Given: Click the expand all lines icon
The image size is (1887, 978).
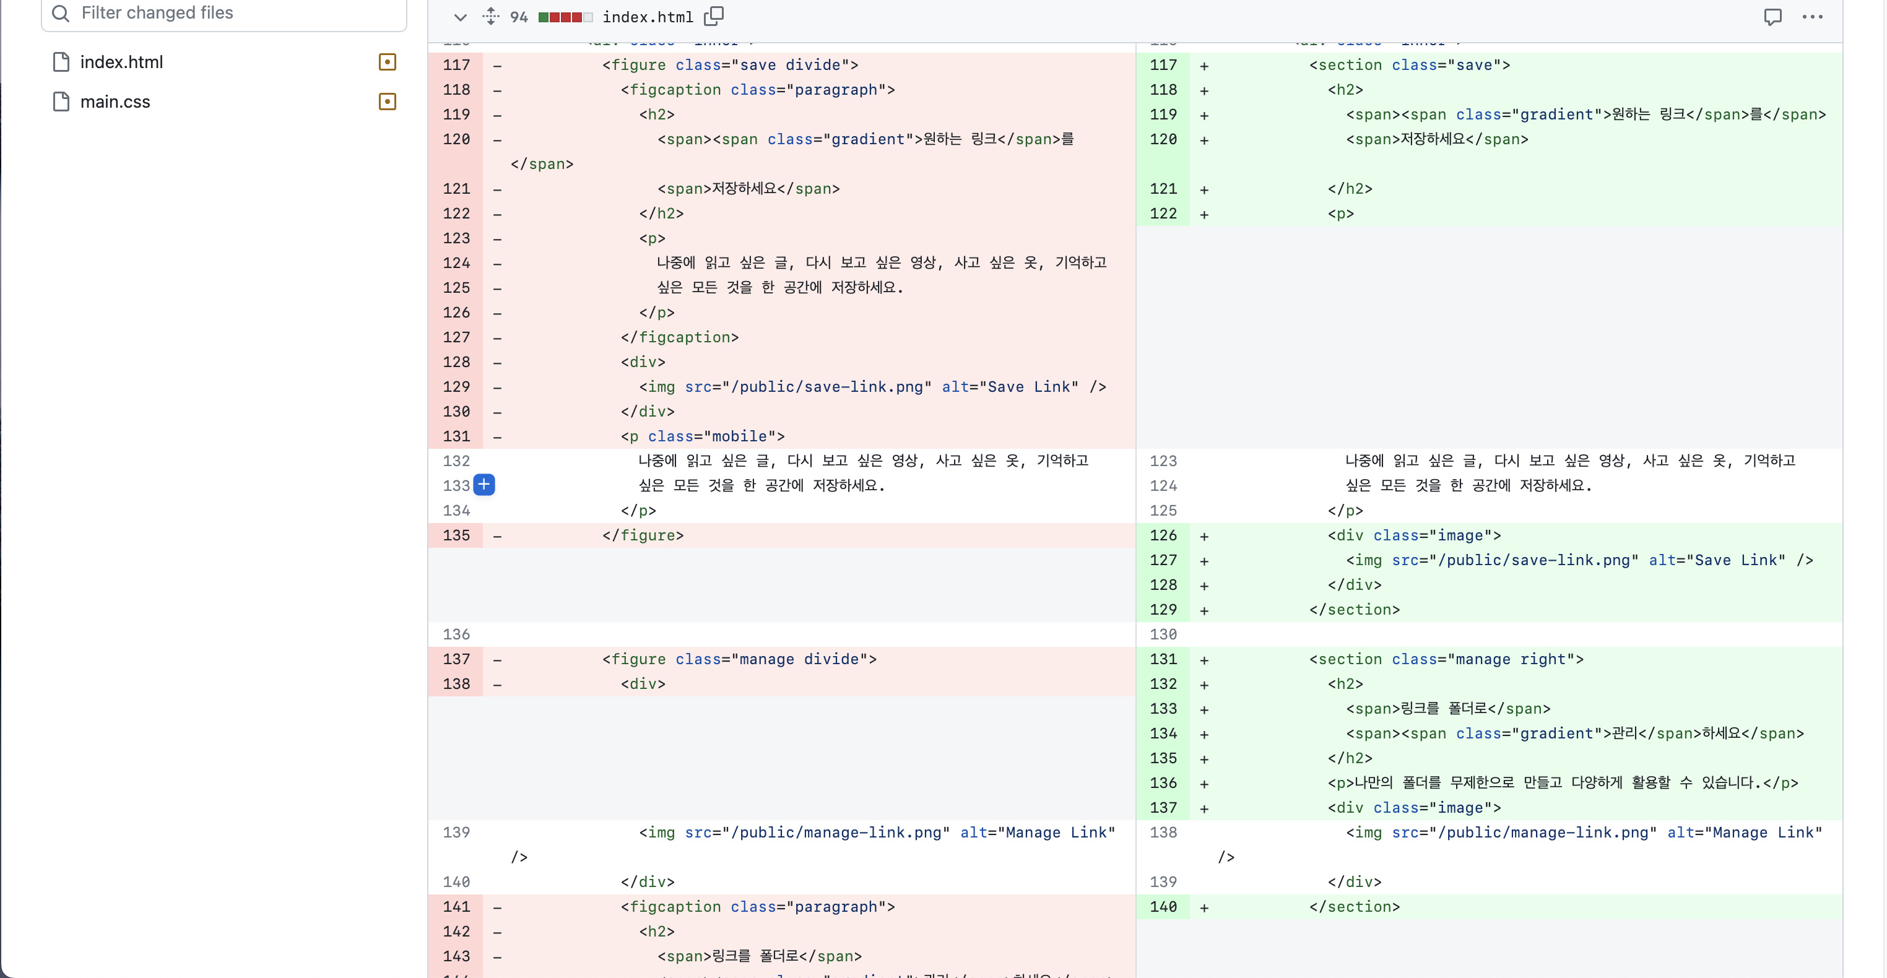Looking at the screenshot, I should click(x=491, y=16).
